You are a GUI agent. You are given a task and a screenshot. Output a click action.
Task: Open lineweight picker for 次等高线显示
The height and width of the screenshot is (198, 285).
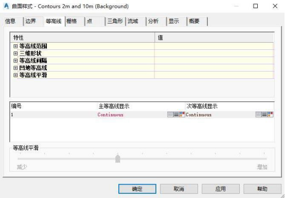pyautogui.click(x=264, y=115)
